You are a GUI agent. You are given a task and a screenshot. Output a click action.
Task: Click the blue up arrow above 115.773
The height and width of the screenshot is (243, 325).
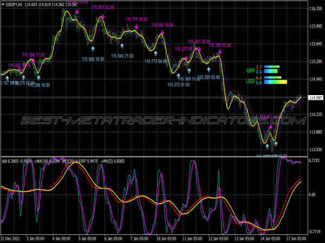tap(155, 53)
